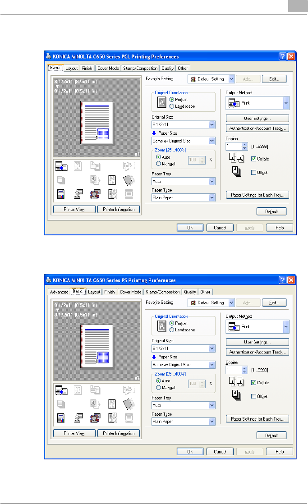Click document color chart icon in PS window

pyautogui.click(x=61, y=418)
